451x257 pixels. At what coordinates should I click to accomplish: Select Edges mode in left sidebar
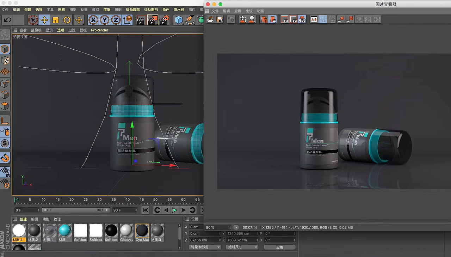tap(5, 95)
